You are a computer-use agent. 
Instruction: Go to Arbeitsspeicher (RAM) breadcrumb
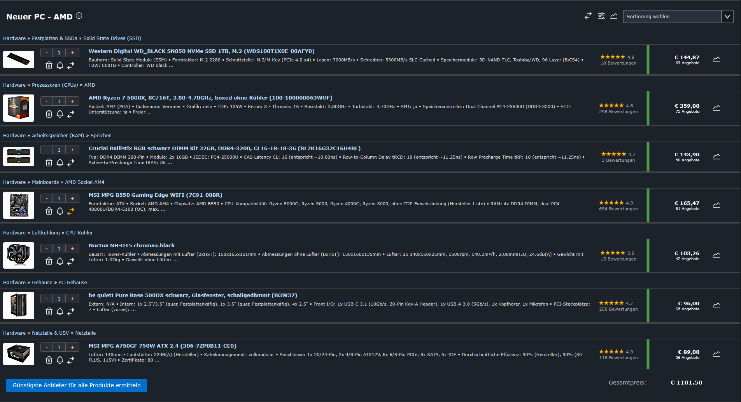(58, 135)
